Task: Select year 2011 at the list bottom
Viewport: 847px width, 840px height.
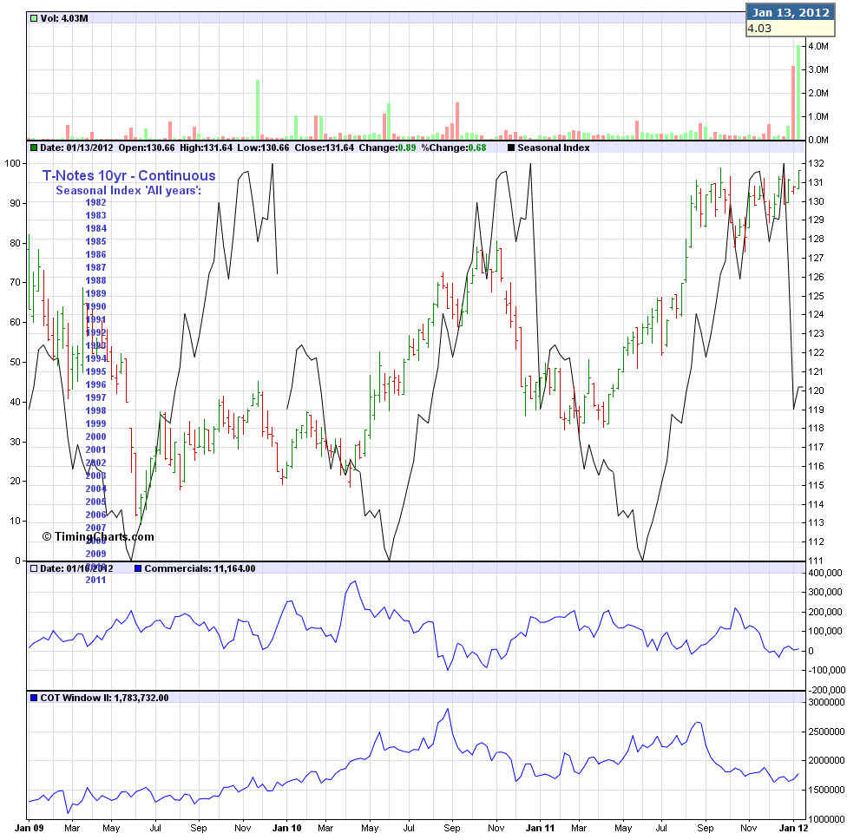Action: point(96,580)
